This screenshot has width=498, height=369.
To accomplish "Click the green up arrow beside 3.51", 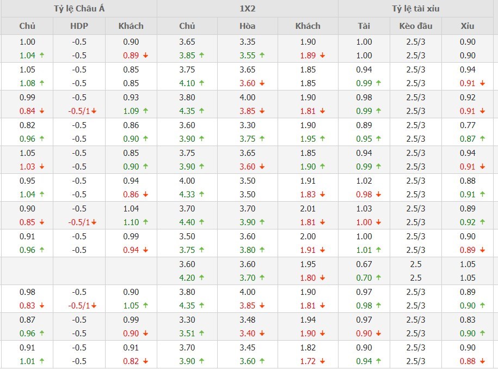I will [x=201, y=334].
